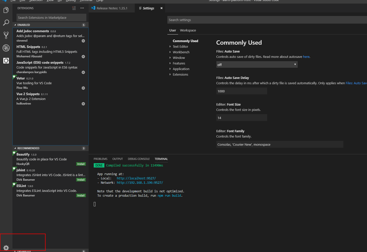
Task: Install the ESLint extension
Action: click(x=81, y=195)
